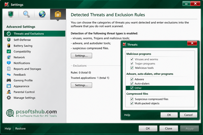Click the Gaming Profile gamepad icon
Viewport: 203px width, 135px height.
[9, 80]
